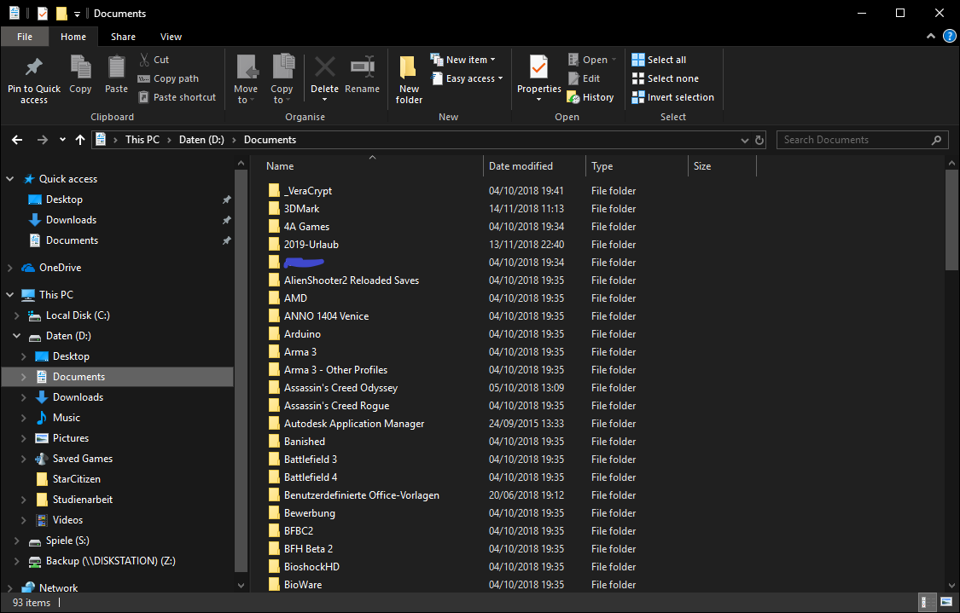Expand OneDrive tree node

[9, 268]
